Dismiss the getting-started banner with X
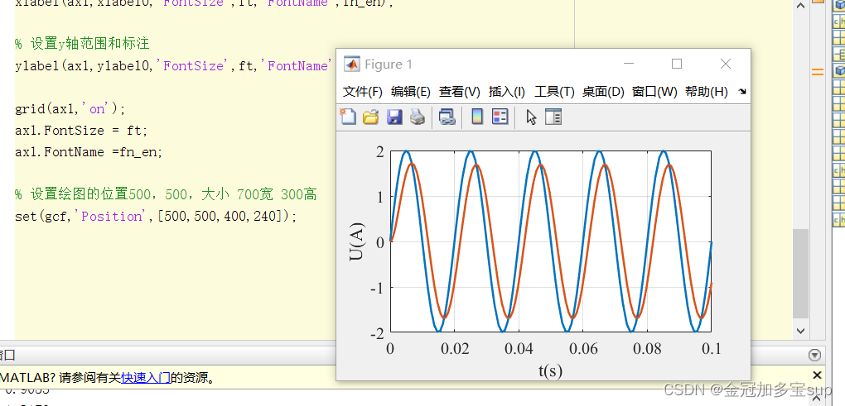This screenshot has width=845, height=406. point(817,375)
